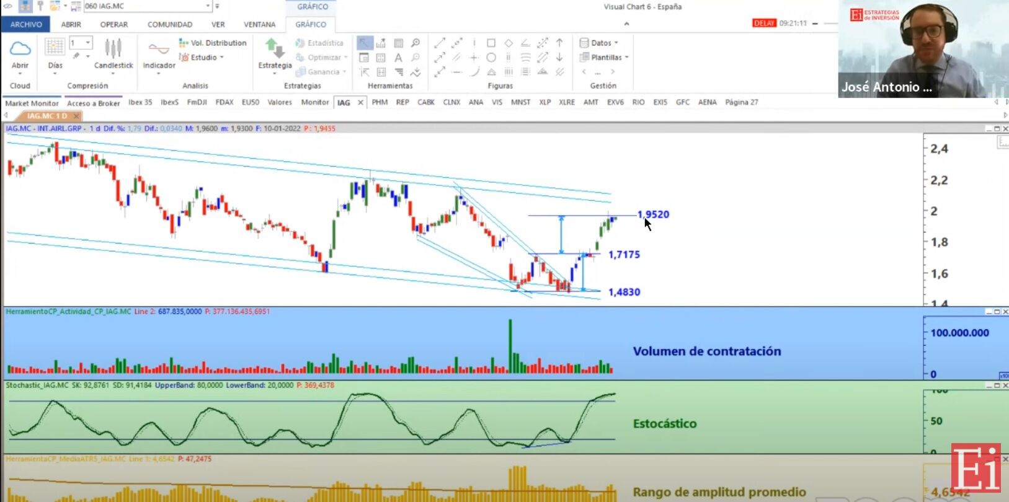Image resolution: width=1009 pixels, height=502 pixels.
Task: Open the symbol box dropdown '060 IAG.MC'
Action: [208, 6]
